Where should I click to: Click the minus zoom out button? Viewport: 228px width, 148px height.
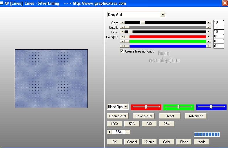tap(128, 132)
